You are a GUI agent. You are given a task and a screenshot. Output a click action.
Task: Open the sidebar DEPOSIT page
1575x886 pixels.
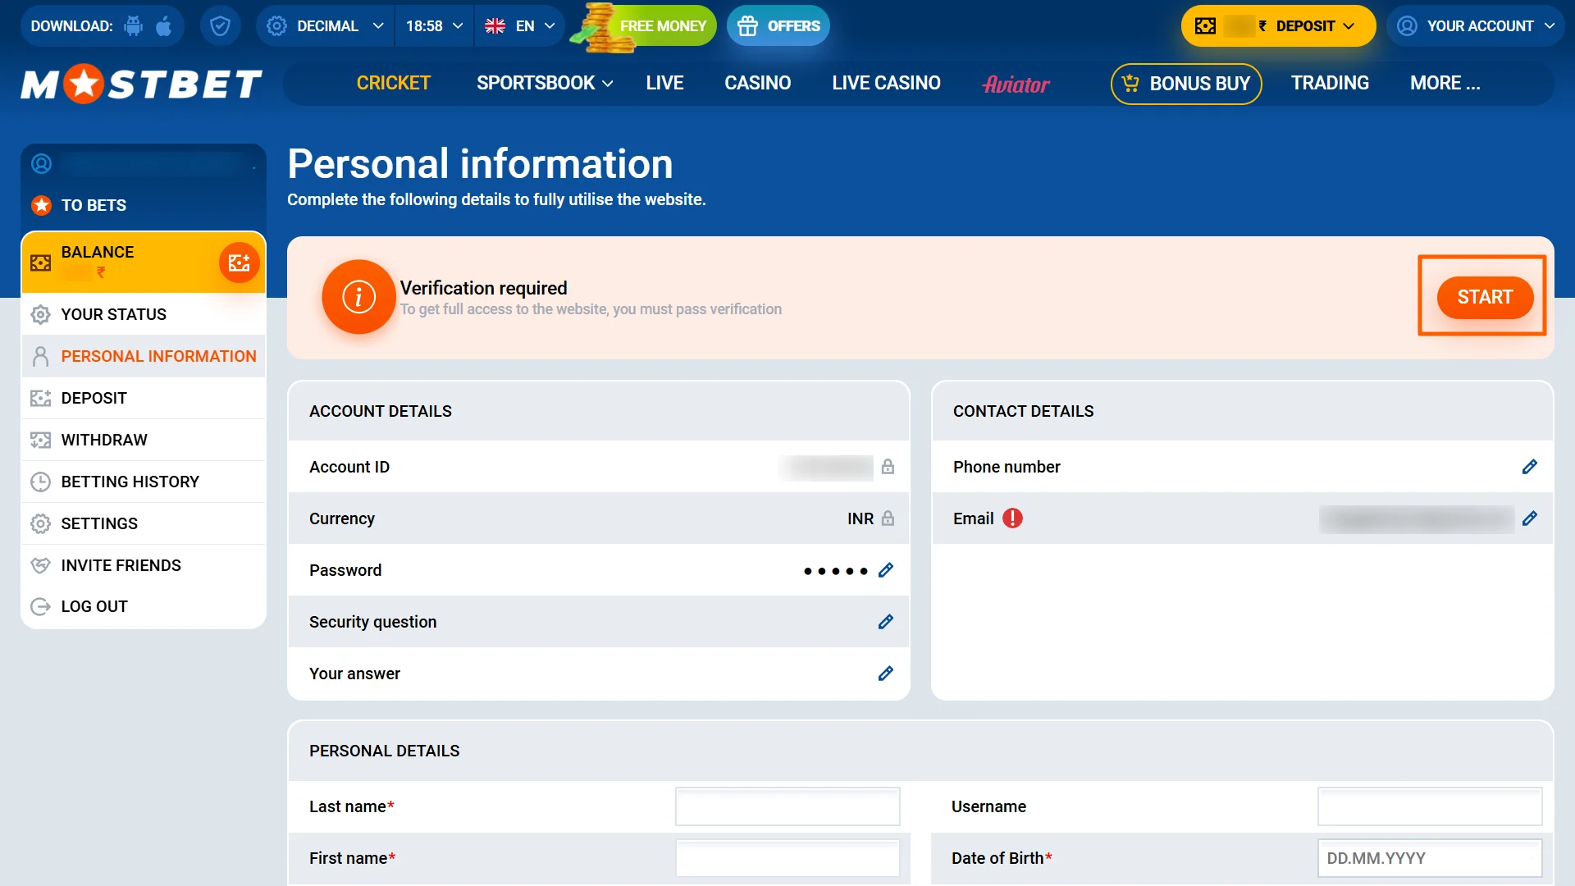(144, 398)
